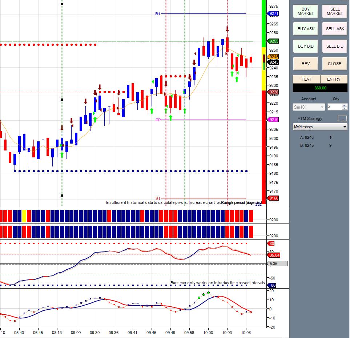Click the BUY BID button
Screen dimensions: 350x338
[x=306, y=46]
